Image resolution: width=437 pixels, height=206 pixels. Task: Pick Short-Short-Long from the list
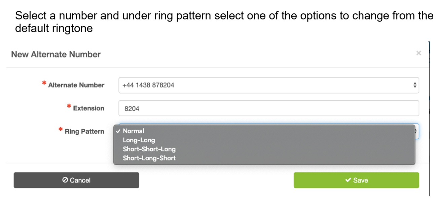pos(149,149)
